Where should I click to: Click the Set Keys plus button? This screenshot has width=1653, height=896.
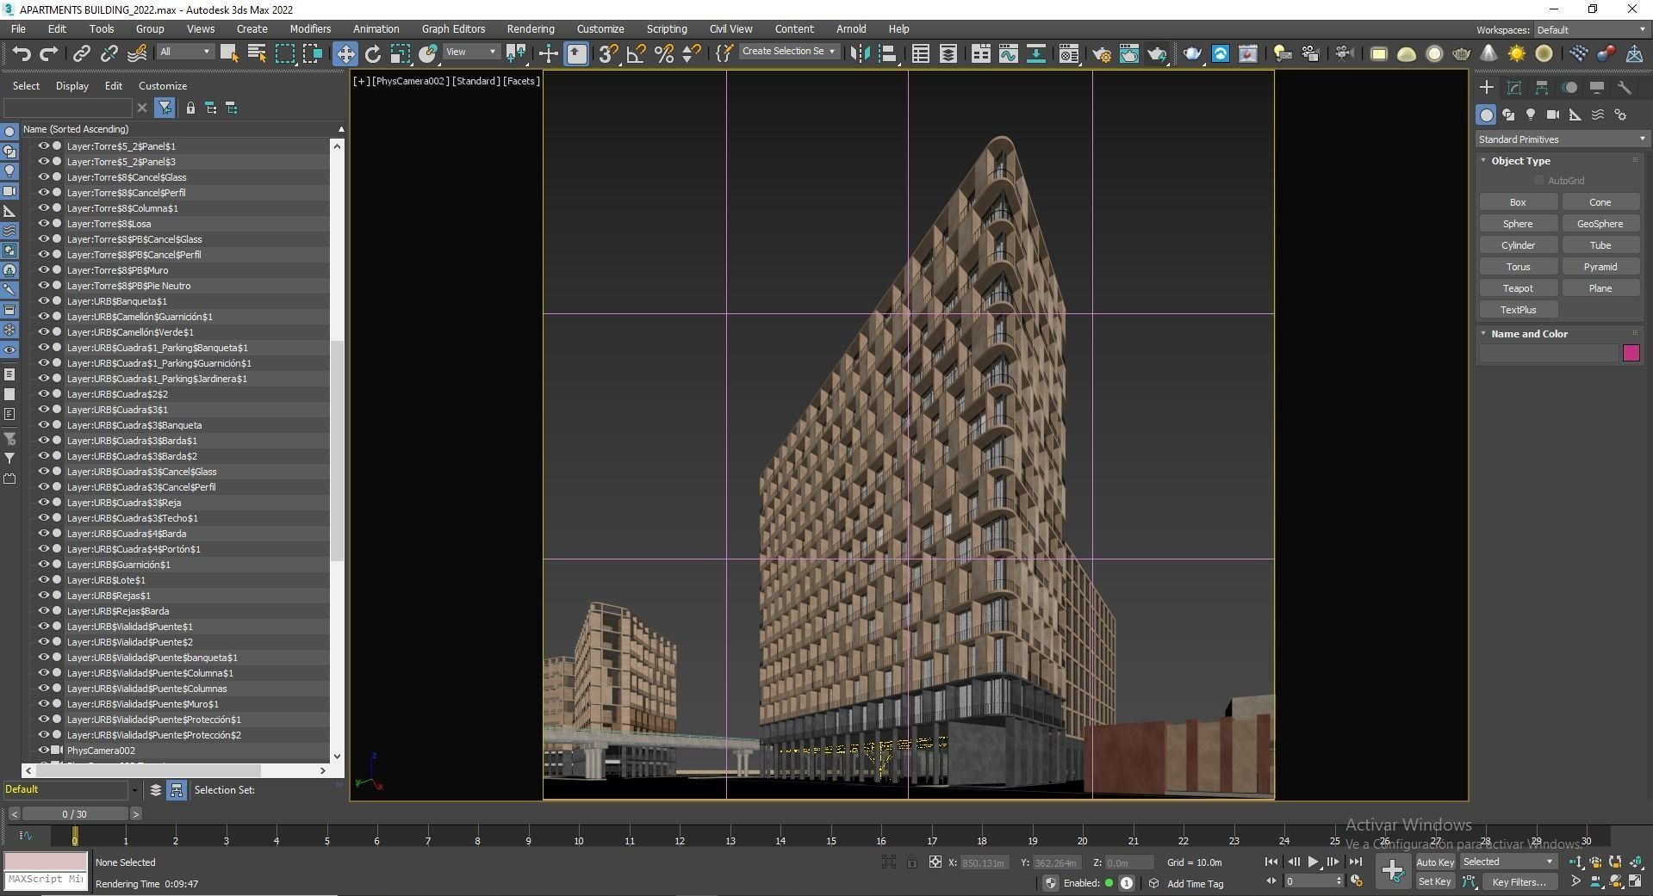(1392, 870)
